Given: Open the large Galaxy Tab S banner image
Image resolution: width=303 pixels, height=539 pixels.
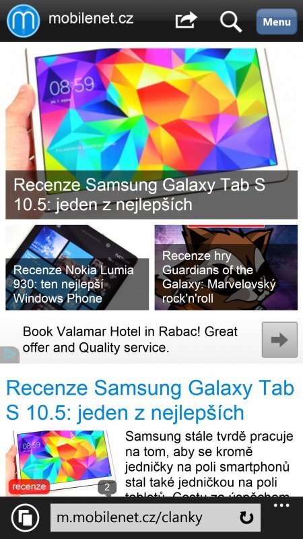Looking at the screenshot, I should tap(151, 133).
